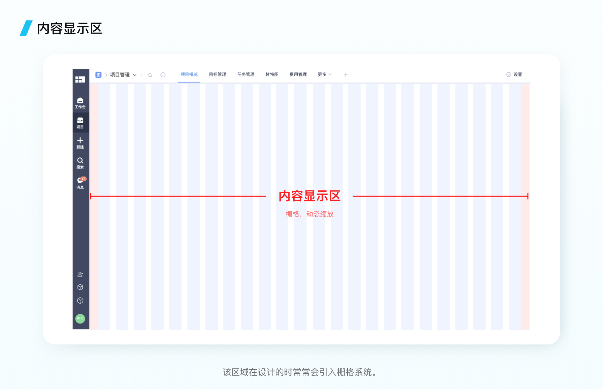Click the green 三月 user avatar
This screenshot has height=389, width=603.
(x=80, y=319)
